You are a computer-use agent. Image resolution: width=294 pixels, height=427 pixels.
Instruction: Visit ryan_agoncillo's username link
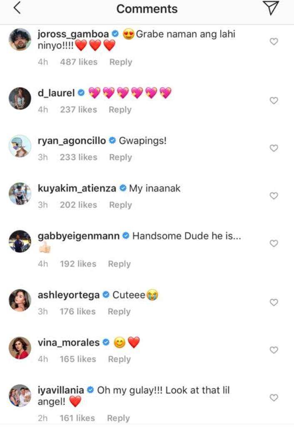tap(72, 141)
